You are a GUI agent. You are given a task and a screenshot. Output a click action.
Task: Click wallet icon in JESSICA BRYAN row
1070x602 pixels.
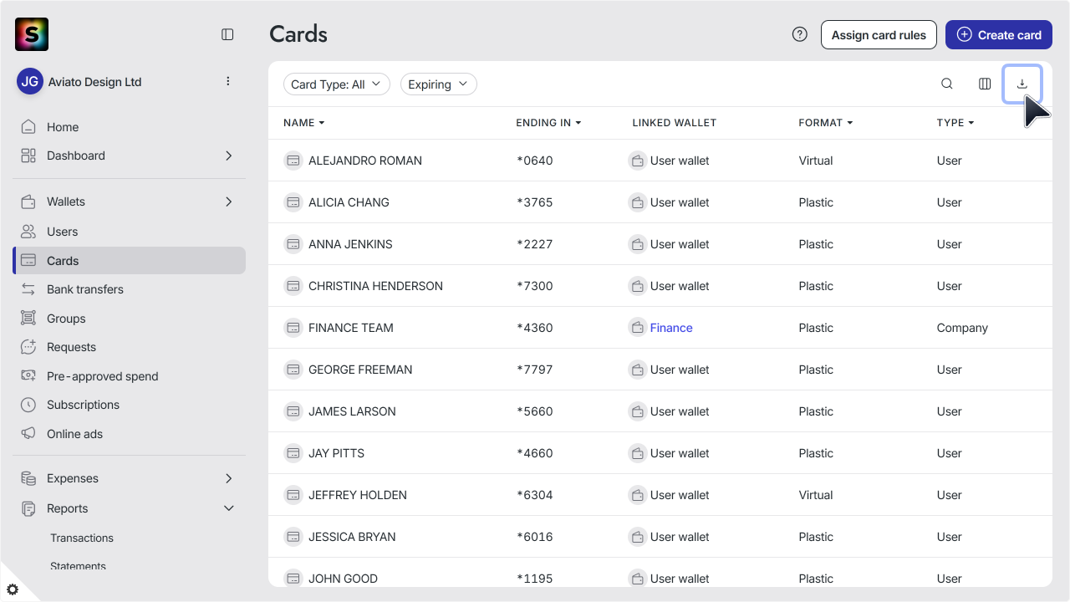(637, 537)
